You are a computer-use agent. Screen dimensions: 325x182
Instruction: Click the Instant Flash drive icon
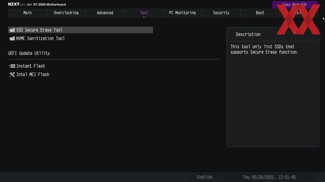[x=12, y=66]
